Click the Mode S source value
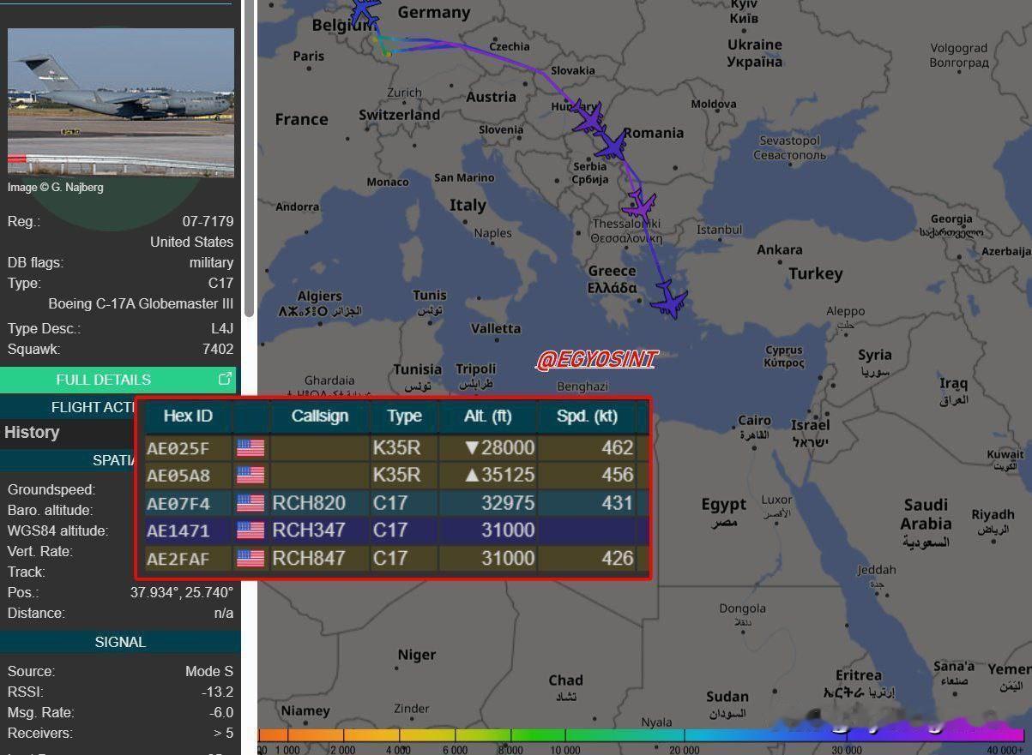Image resolution: width=1032 pixels, height=755 pixels. click(209, 671)
